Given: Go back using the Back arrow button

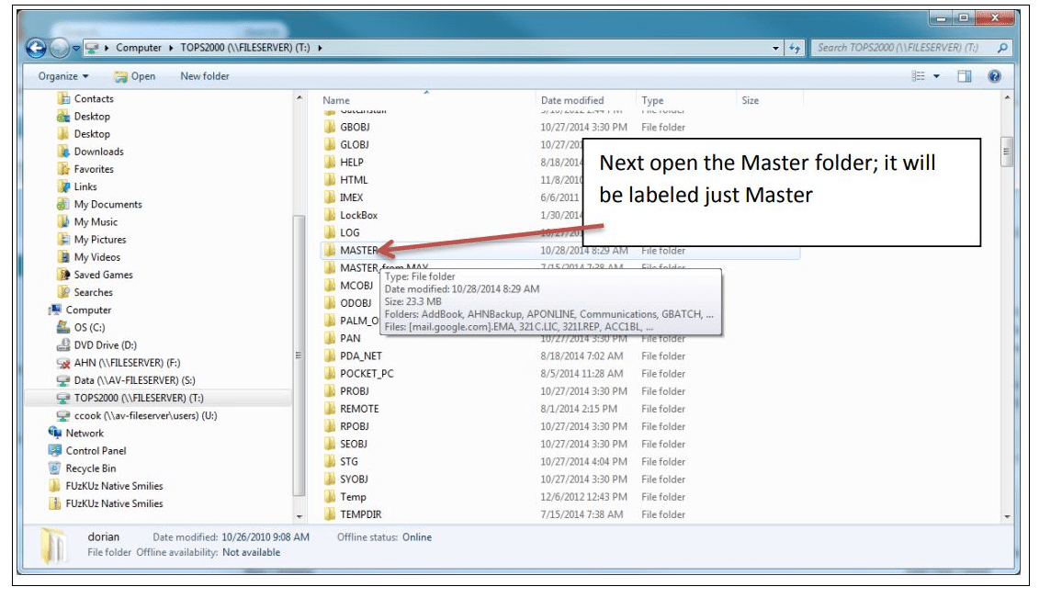Looking at the screenshot, I should pos(36,48).
